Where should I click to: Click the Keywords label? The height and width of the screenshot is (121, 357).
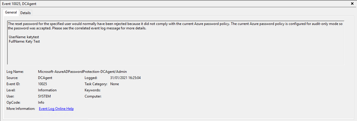tap(93, 90)
